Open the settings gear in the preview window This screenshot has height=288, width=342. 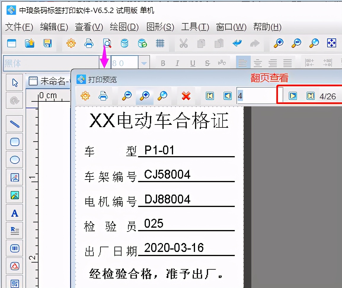85,96
